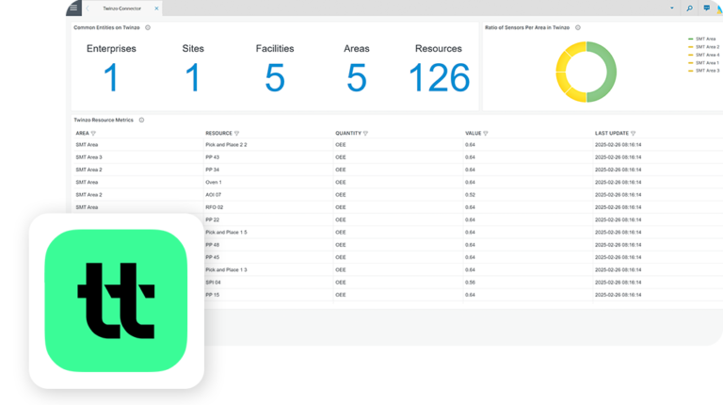The height and width of the screenshot is (405, 723).
Task: Select the Pick and Place 1 5 resource
Action: (x=226, y=232)
